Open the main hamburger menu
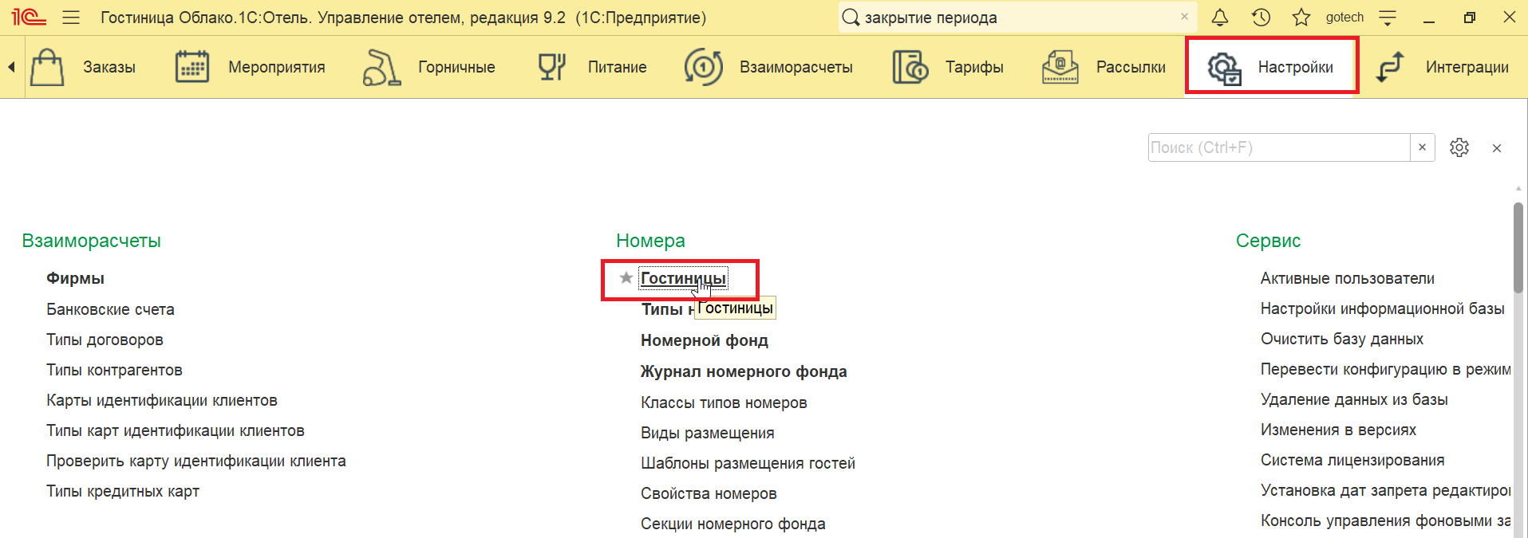1528x538 pixels. tap(71, 17)
